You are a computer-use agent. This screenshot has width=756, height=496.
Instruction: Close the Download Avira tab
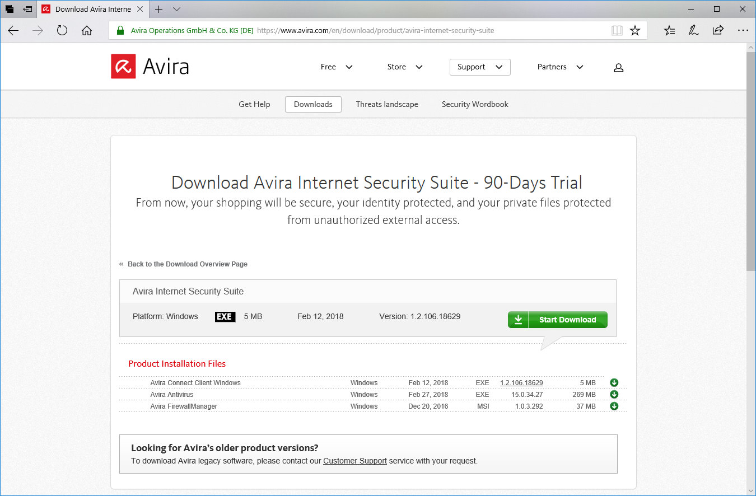(139, 9)
